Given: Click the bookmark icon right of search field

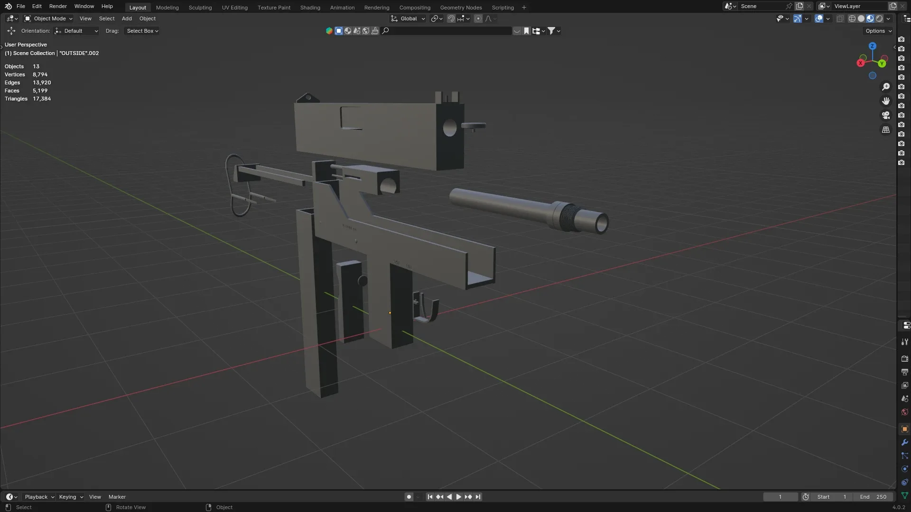Looking at the screenshot, I should (526, 31).
